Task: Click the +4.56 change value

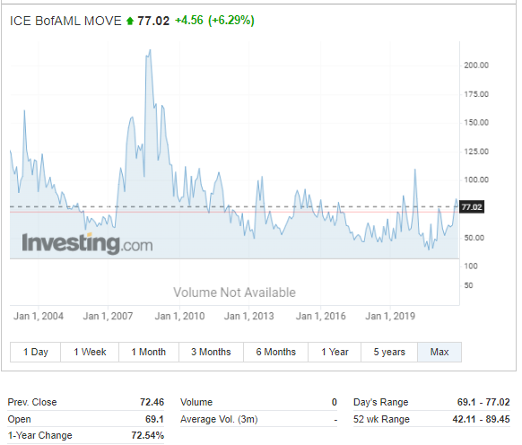Action: [189, 21]
